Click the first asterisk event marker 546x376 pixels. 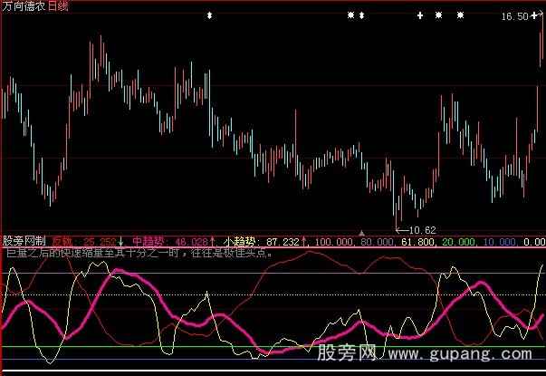(351, 15)
